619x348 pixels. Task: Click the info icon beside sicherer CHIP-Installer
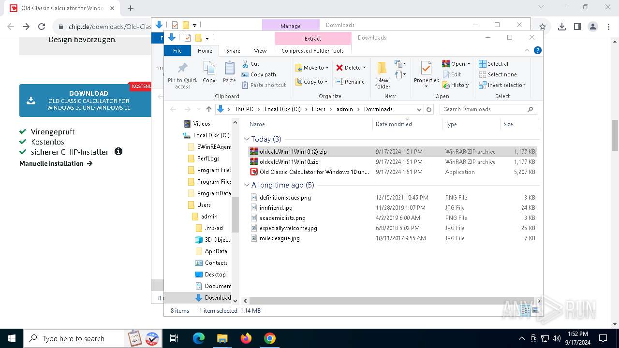click(118, 151)
